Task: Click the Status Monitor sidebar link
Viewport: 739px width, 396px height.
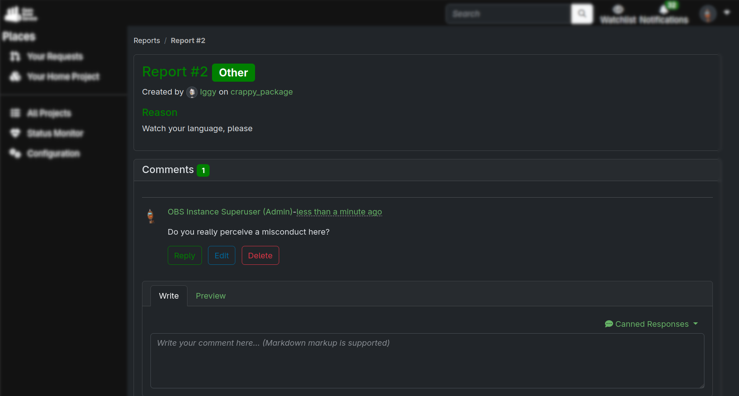Action: coord(56,133)
